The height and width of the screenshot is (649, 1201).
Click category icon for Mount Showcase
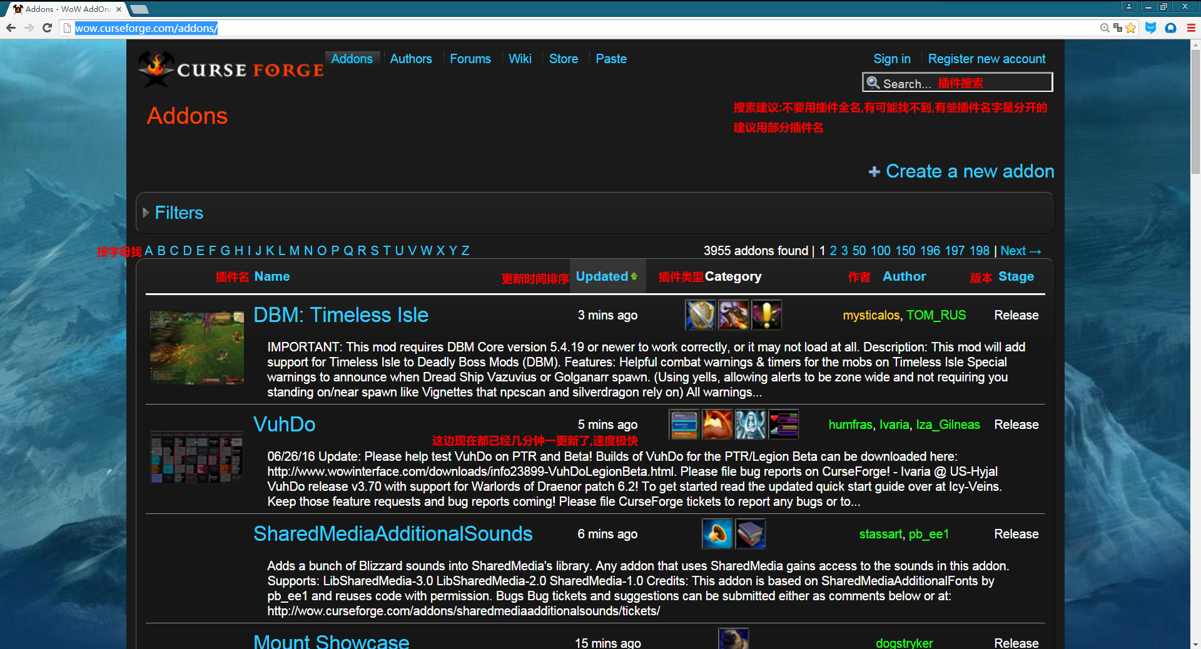(733, 638)
